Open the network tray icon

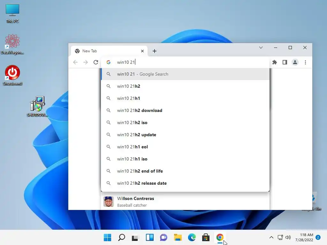point(280,237)
